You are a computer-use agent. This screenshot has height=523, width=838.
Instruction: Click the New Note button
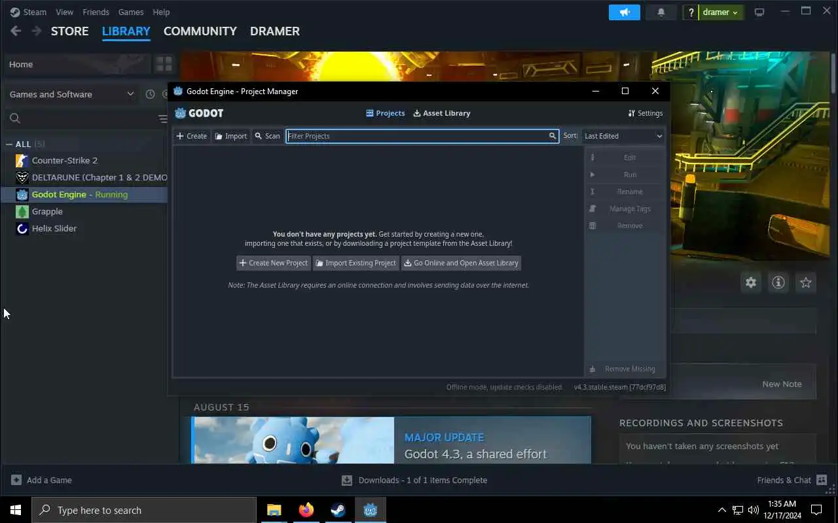point(782,384)
